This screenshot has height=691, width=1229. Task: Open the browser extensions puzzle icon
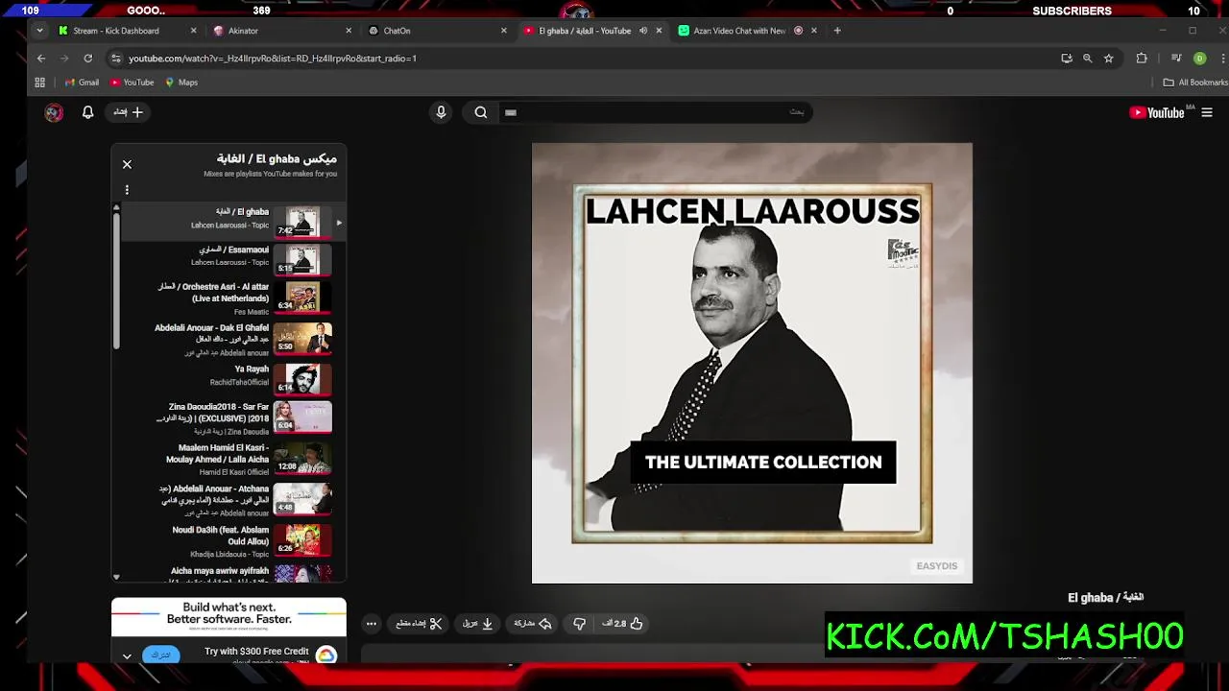(1142, 59)
